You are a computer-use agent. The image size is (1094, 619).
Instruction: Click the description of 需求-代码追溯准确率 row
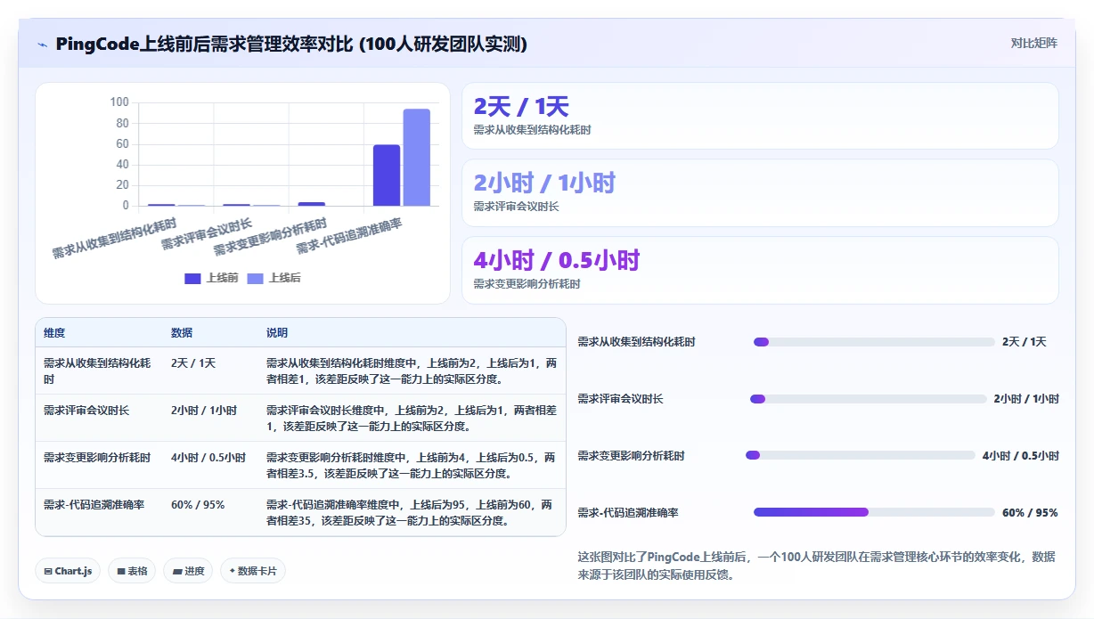click(x=410, y=513)
